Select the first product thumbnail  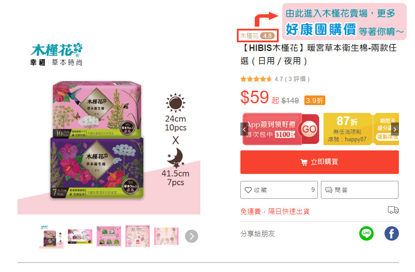click(x=51, y=236)
